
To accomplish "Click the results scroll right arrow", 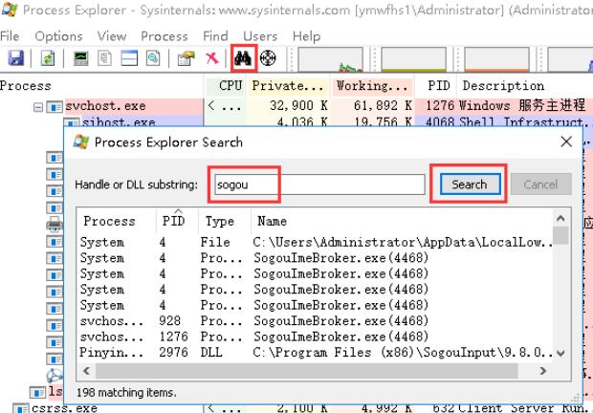I will pos(543,371).
